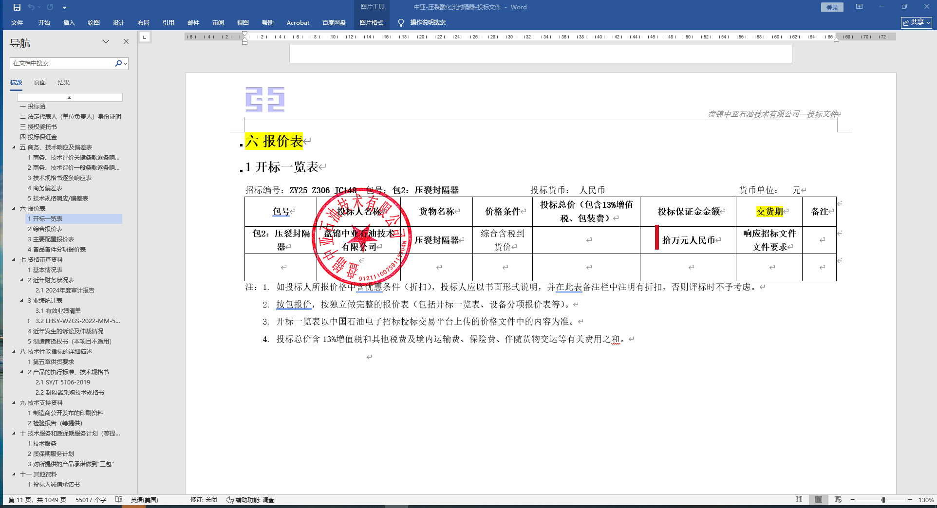Click the proofing check icon in status bar
Screen dimensions: 937x508
[119, 500]
